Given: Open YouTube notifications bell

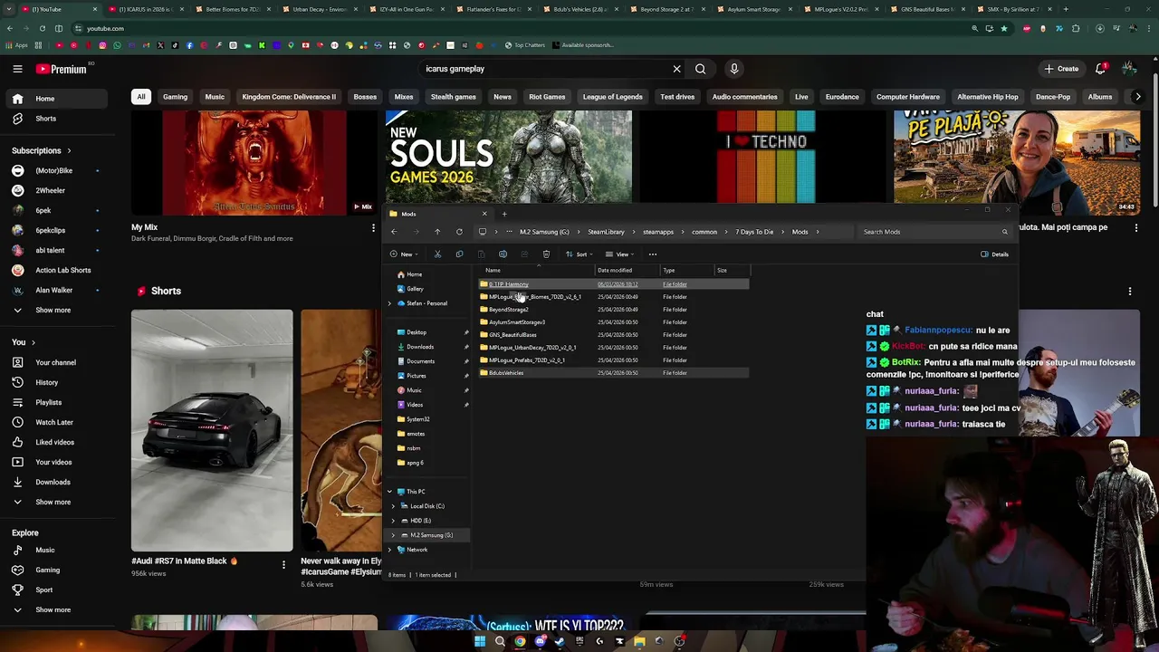Looking at the screenshot, I should coord(1100,69).
